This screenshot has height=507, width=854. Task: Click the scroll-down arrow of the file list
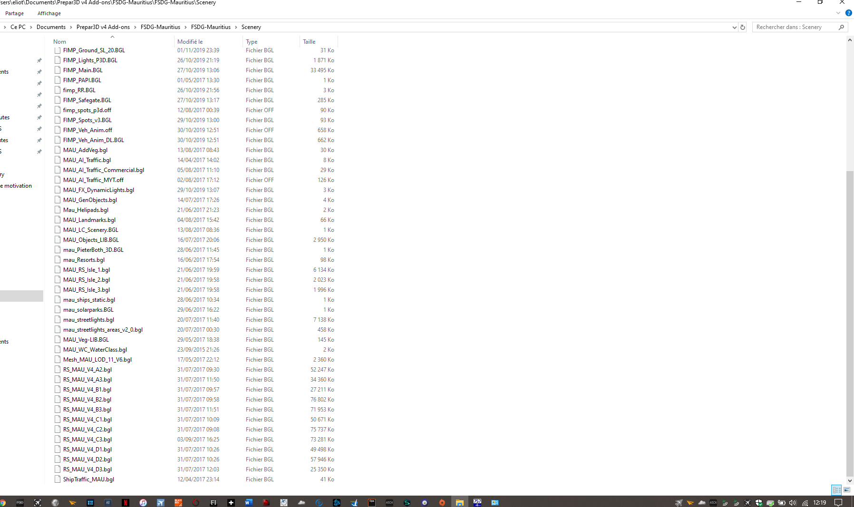click(x=850, y=480)
